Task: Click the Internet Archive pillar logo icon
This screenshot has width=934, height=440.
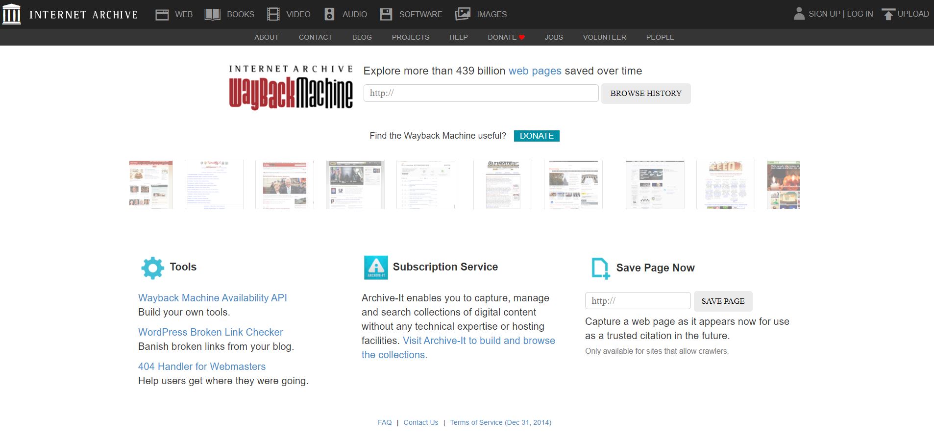Action: tap(12, 14)
